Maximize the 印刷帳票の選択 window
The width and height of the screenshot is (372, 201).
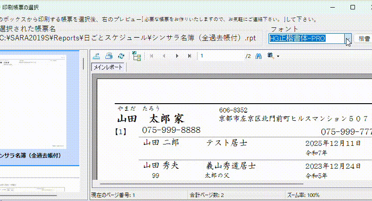pos(353,8)
